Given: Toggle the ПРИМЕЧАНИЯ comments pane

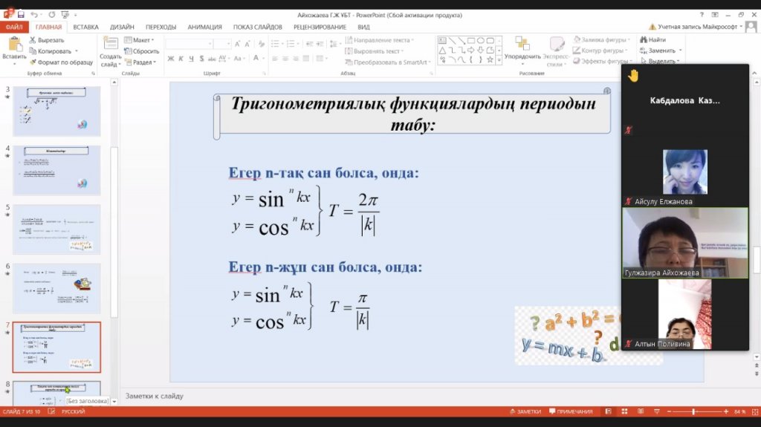Looking at the screenshot, I should 570,411.
